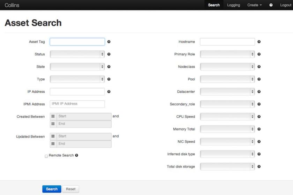Open the Nodeclass dropdown
This screenshot has height=195, width=293.
(x=227, y=67)
